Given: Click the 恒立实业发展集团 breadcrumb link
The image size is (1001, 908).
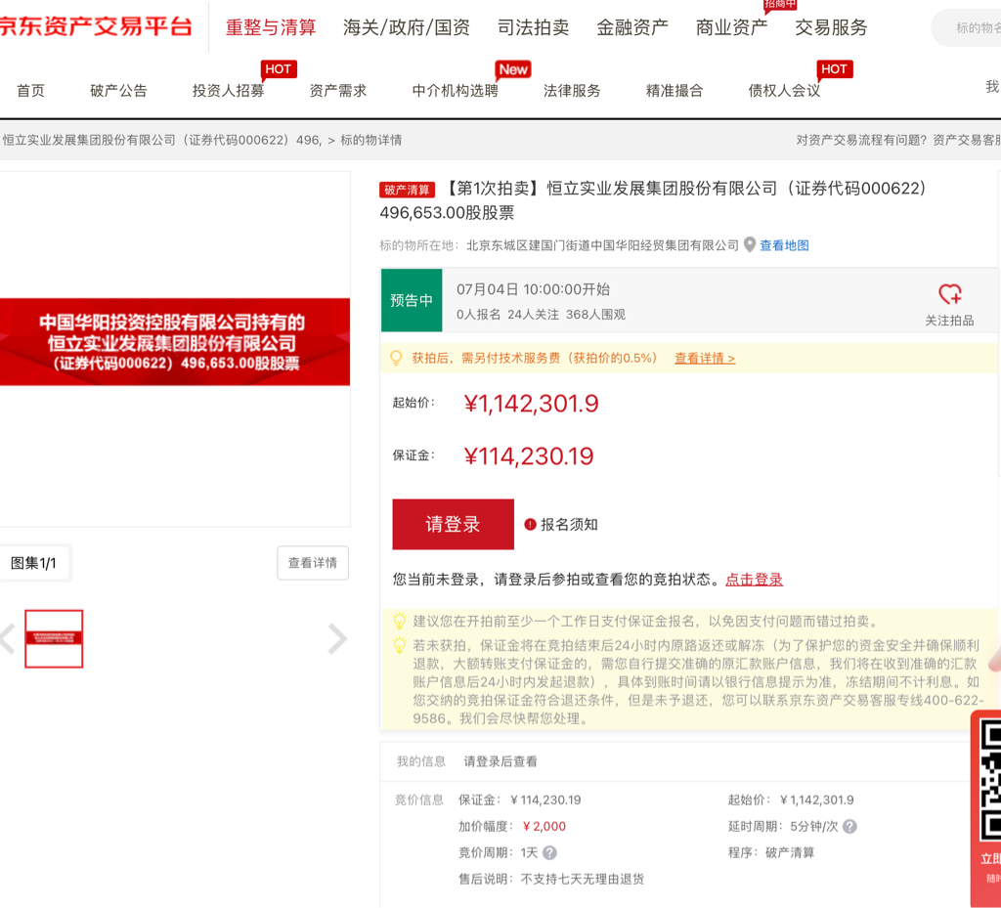Looking at the screenshot, I should point(161,140).
